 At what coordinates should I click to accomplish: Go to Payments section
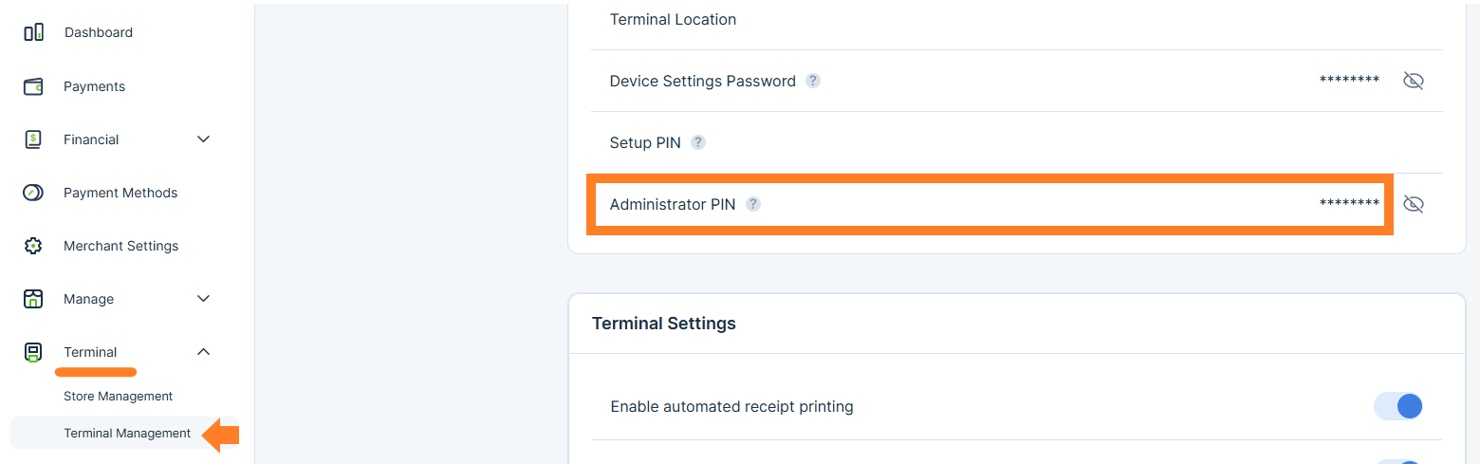coord(94,86)
